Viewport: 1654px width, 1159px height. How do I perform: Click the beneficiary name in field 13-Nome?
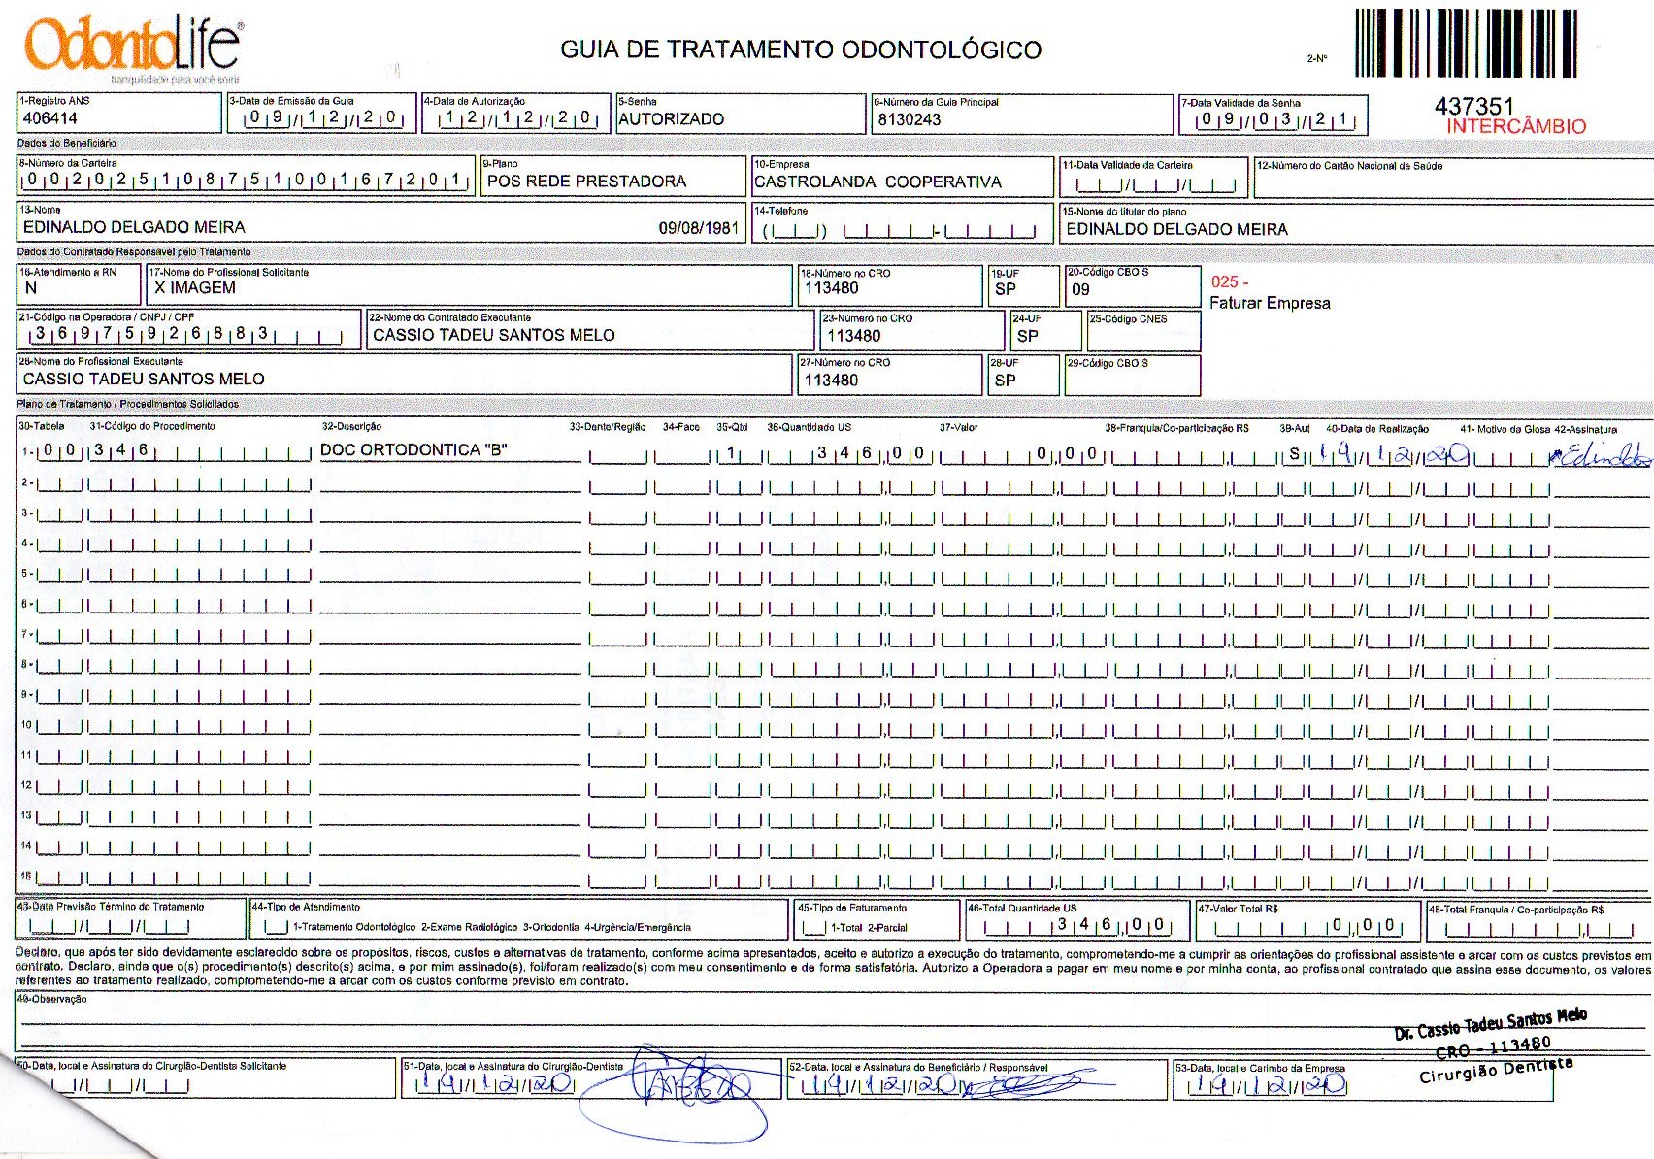point(134,227)
